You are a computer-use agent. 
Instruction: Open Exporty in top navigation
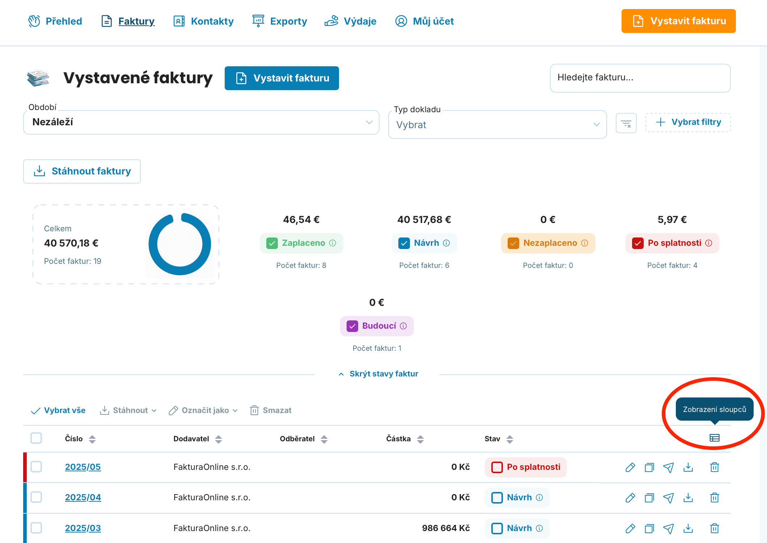tap(280, 21)
